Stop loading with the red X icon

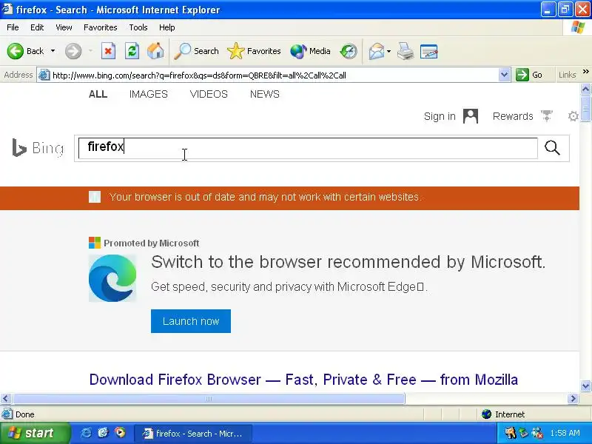click(x=108, y=51)
